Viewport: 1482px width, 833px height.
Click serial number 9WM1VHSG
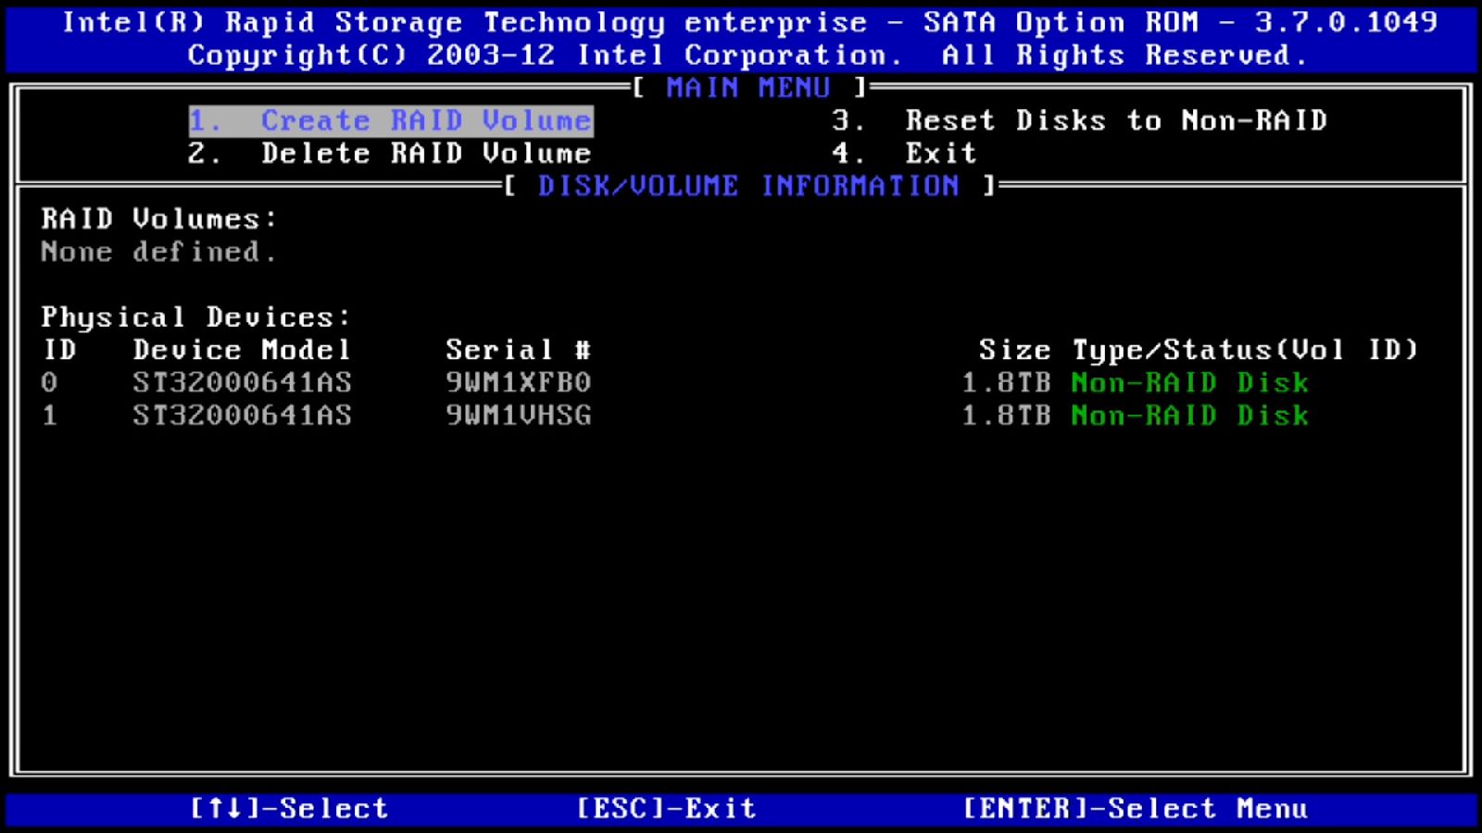(519, 416)
